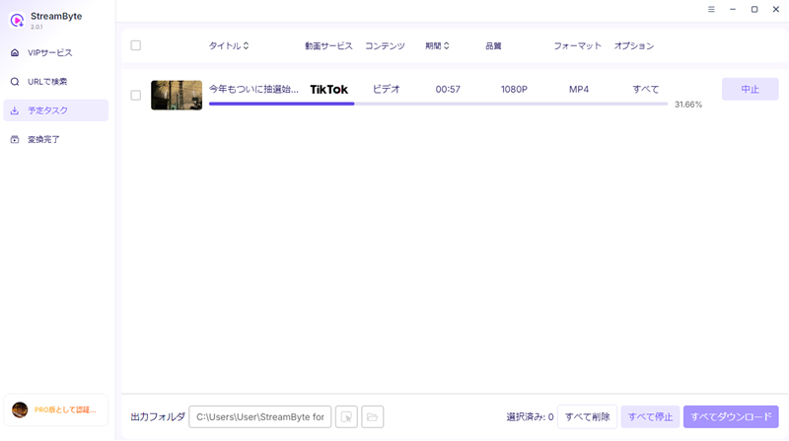Toggle the select-all checkbox in header
Image resolution: width=789 pixels, height=441 pixels.
point(136,45)
